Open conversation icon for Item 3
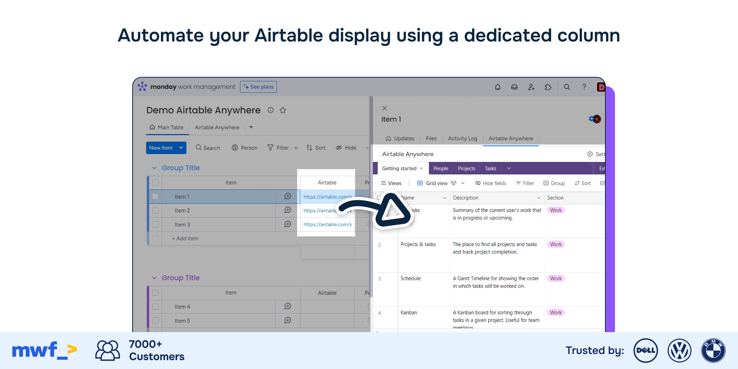738x369 pixels. click(x=288, y=224)
